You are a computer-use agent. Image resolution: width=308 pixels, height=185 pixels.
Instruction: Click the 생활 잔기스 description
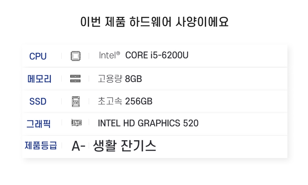click(125, 146)
